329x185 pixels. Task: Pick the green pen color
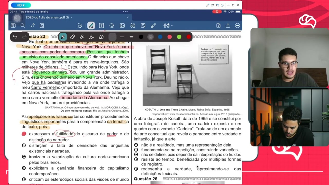coord(179,37)
